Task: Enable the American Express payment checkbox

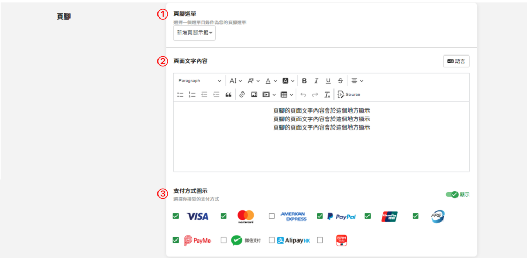Action: (272, 216)
